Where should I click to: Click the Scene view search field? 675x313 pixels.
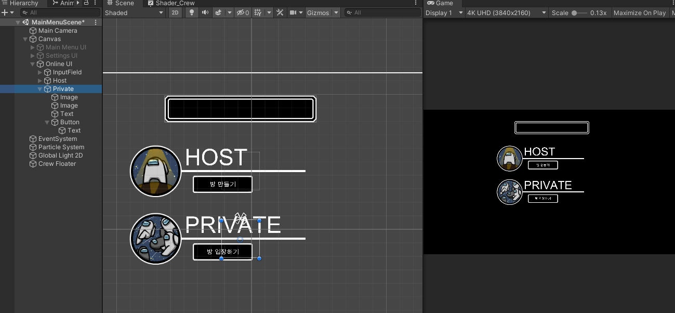(382, 12)
